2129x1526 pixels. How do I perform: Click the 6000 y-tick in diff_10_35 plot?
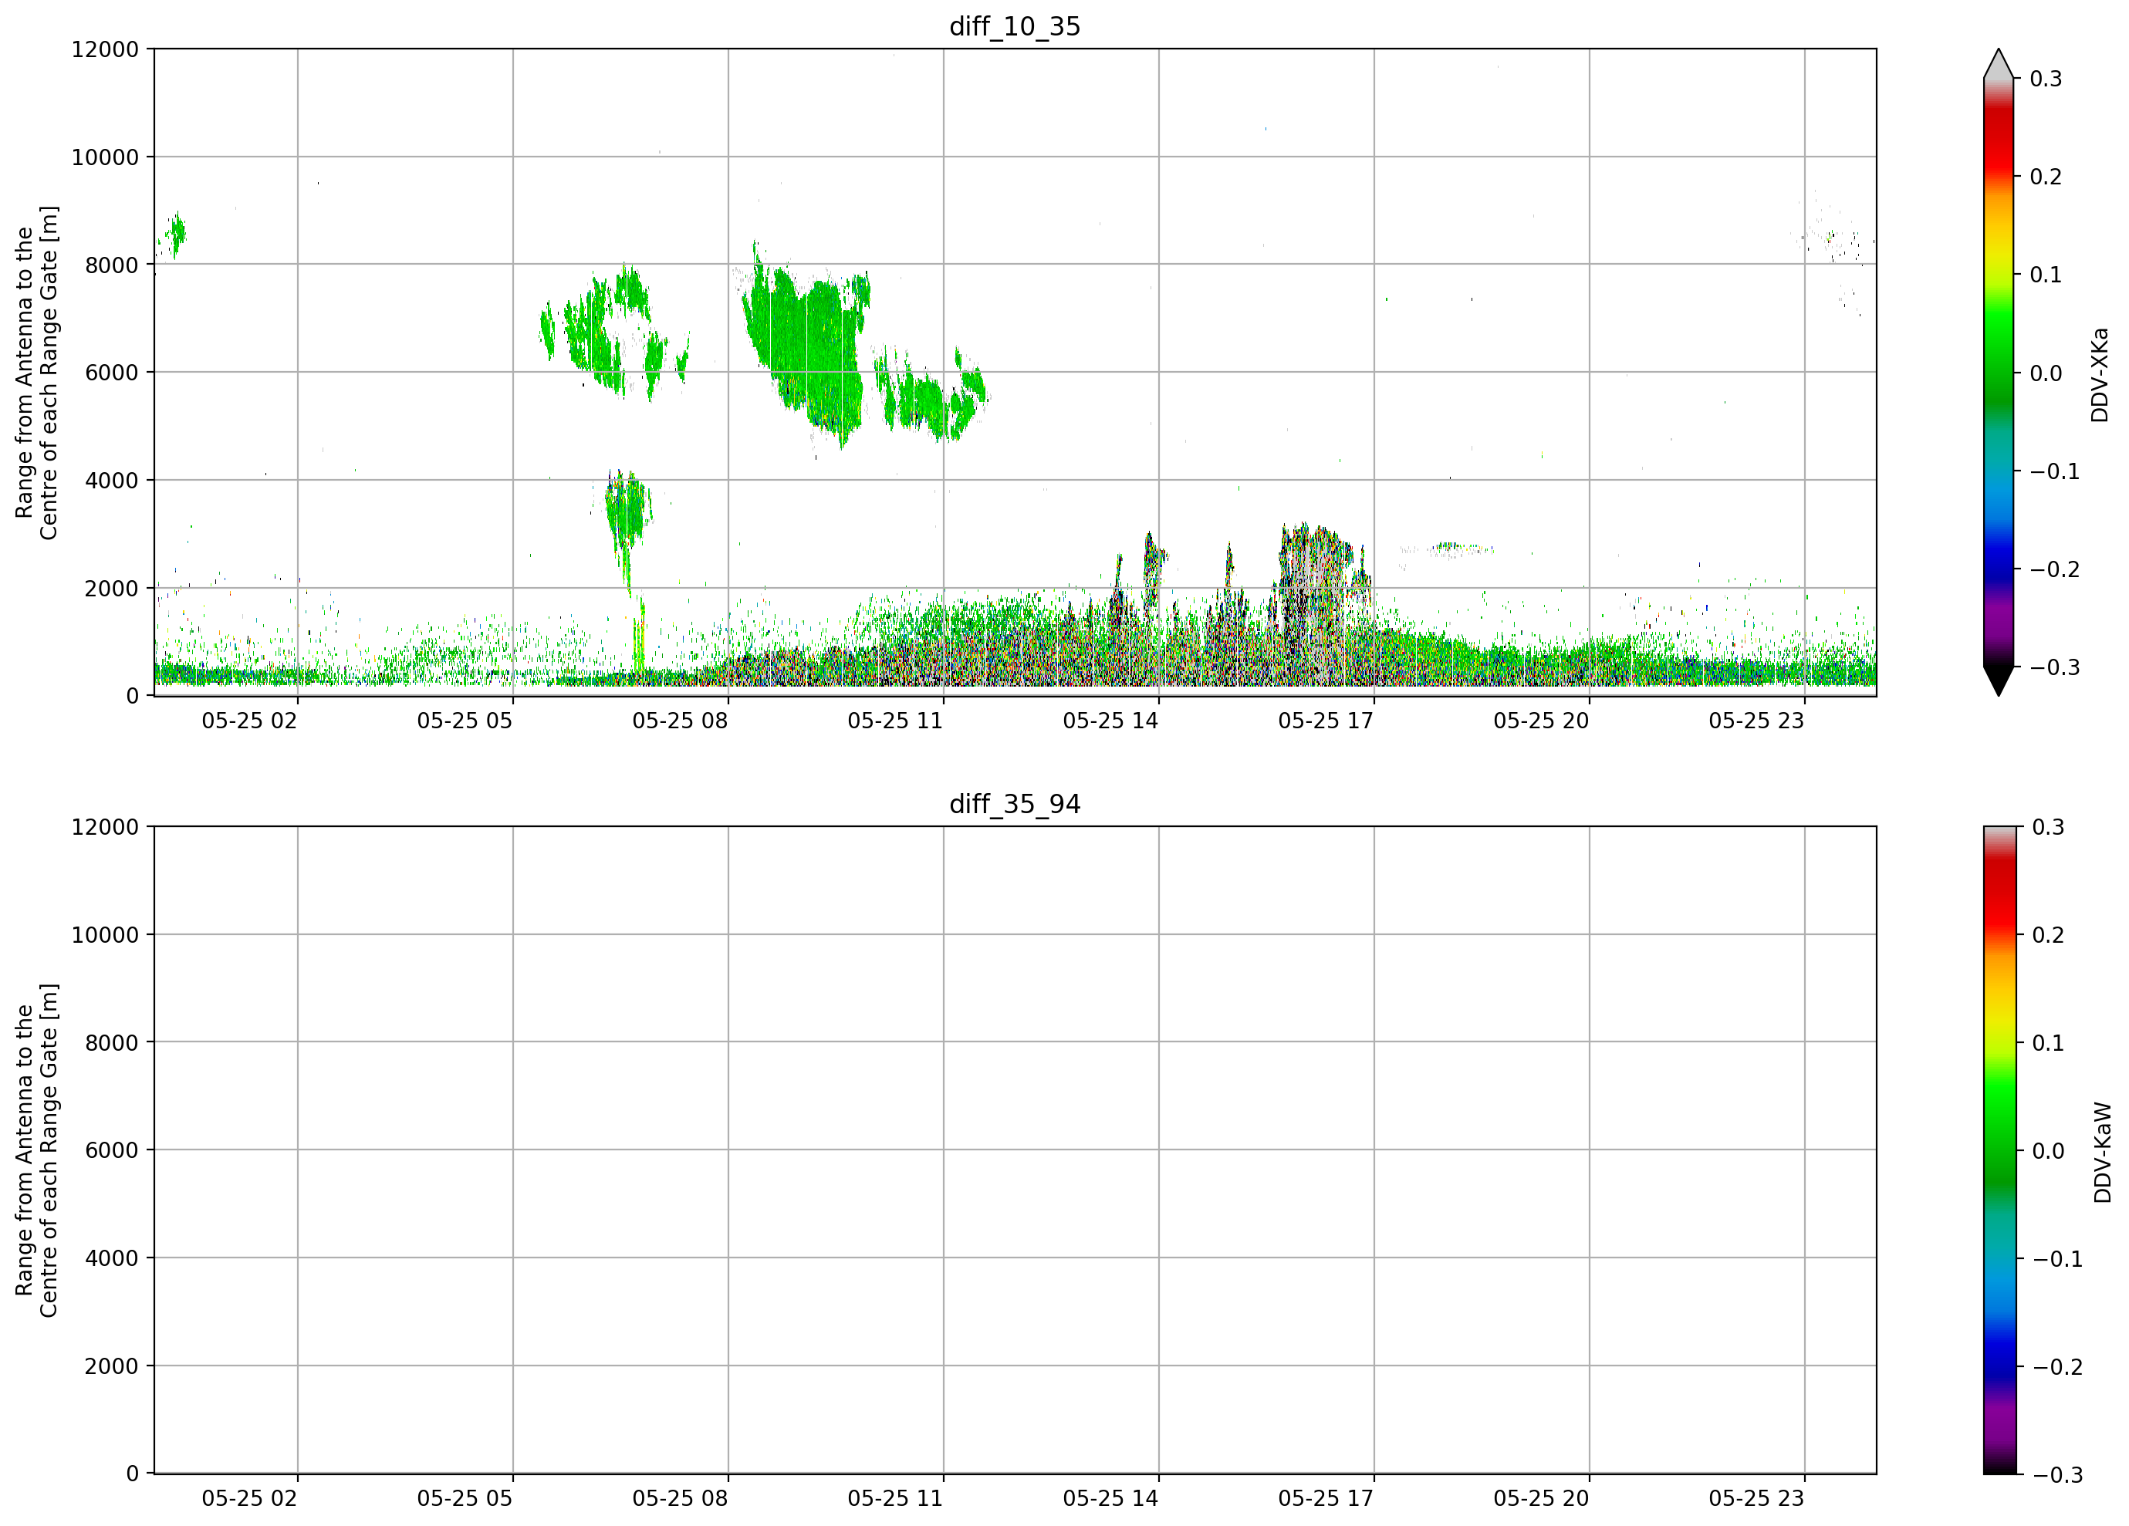pos(112,373)
